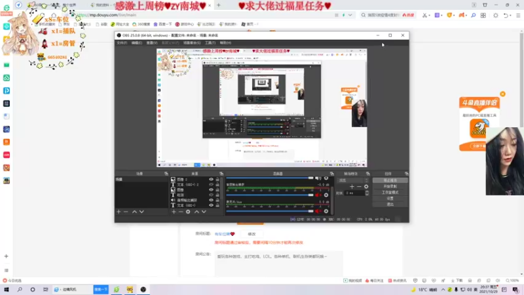Open the 工具(T) menu in OBS

[x=210, y=43]
